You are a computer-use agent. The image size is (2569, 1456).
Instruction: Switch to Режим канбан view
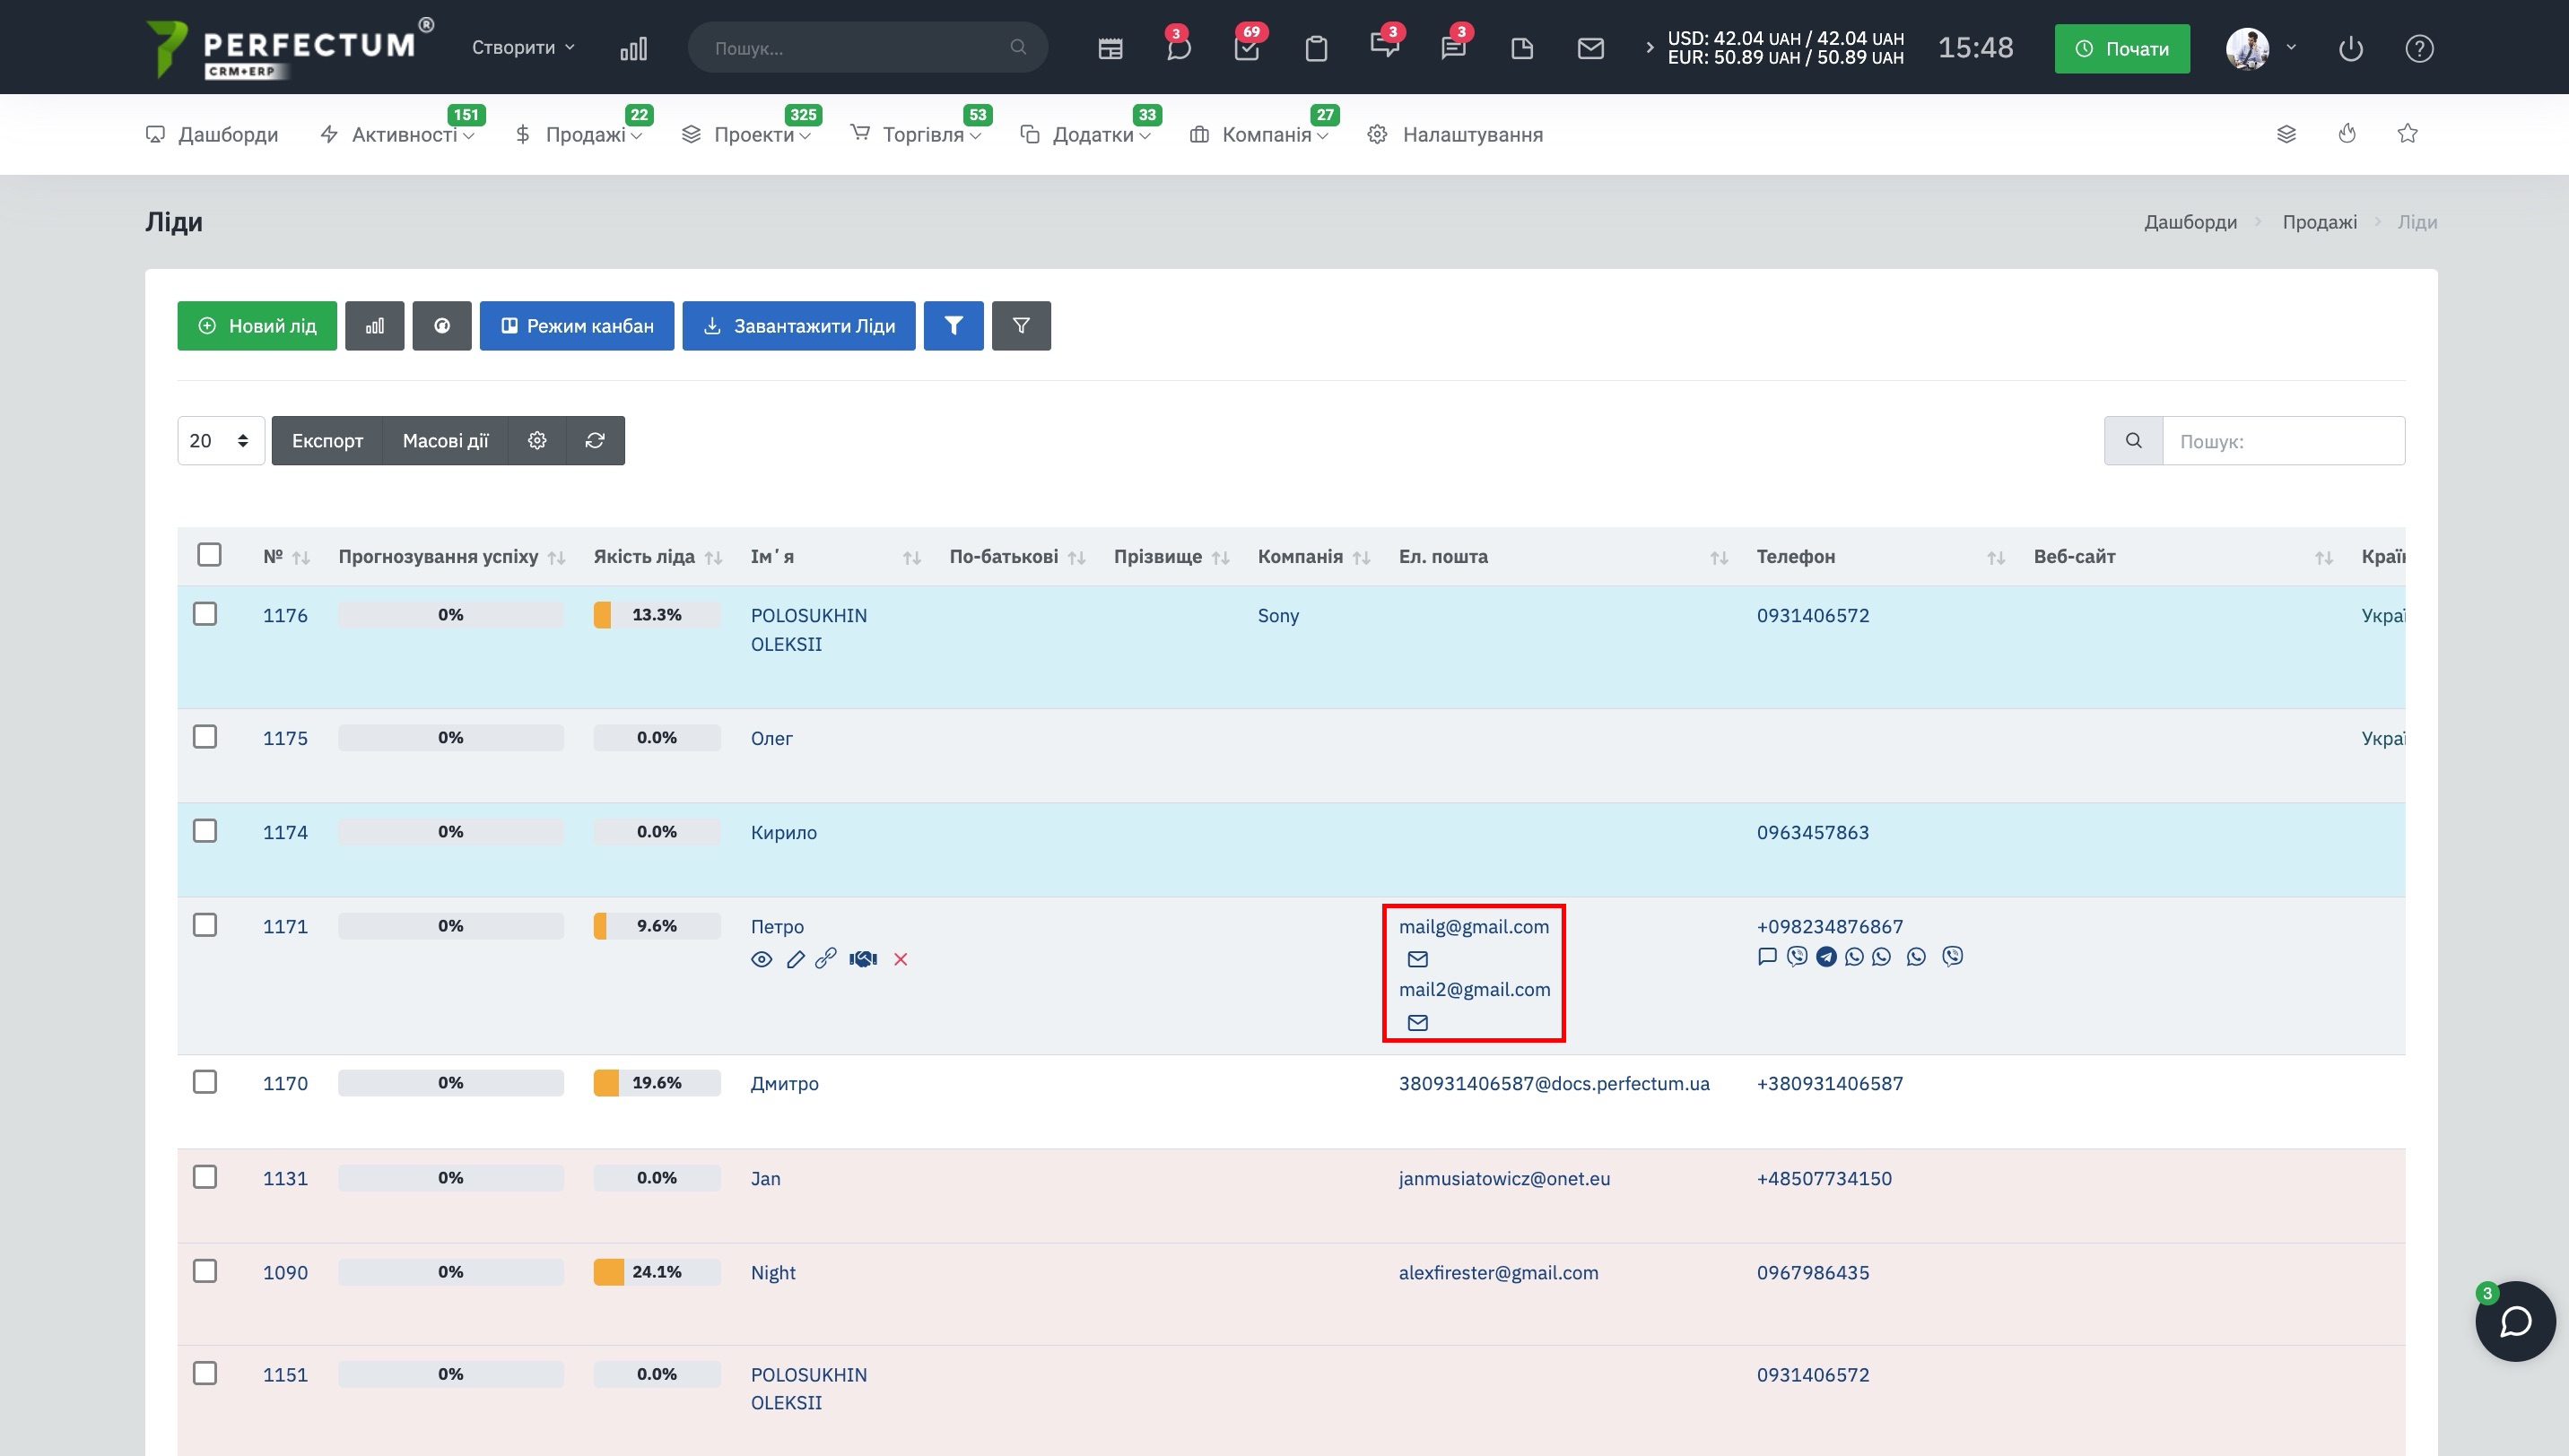(x=576, y=326)
